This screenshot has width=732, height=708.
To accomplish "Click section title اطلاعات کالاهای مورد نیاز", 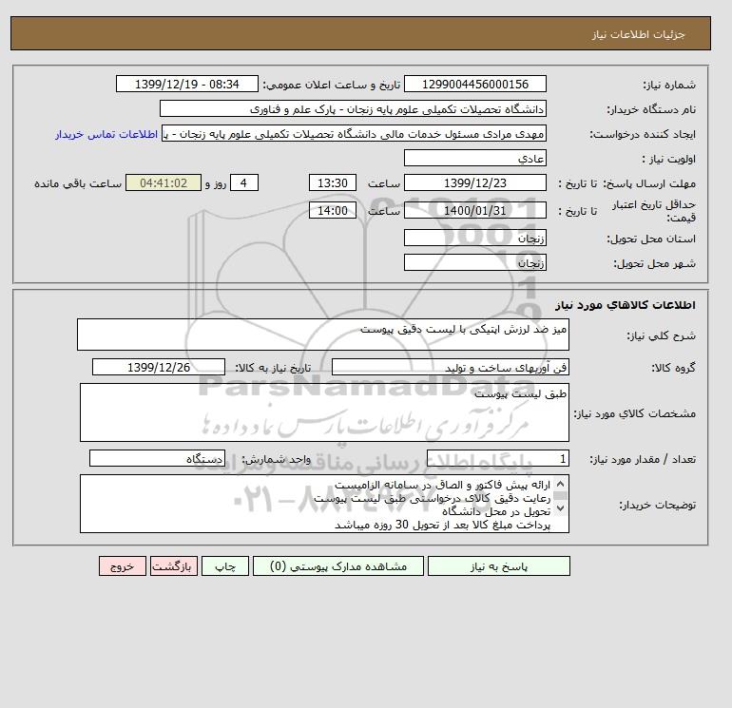I will 626,305.
